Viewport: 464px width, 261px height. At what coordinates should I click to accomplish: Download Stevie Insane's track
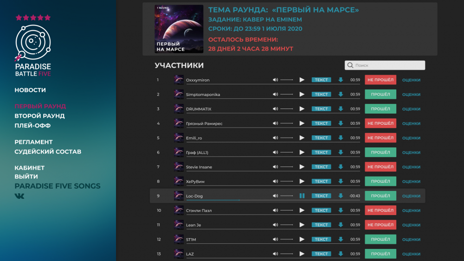coord(341,167)
